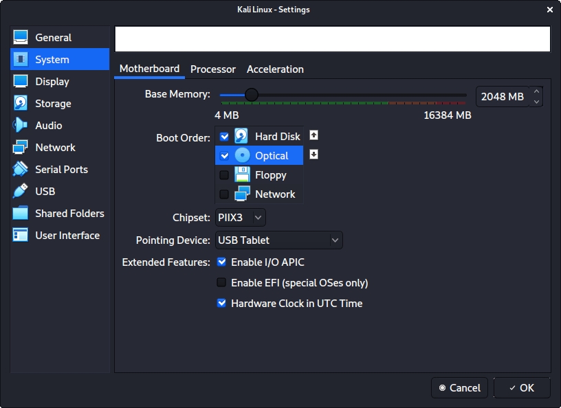Select the Serial Ports icon
561x408 pixels.
21,170
